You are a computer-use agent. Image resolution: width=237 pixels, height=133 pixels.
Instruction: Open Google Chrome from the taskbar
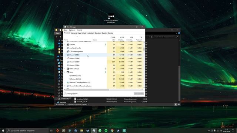click(112, 130)
